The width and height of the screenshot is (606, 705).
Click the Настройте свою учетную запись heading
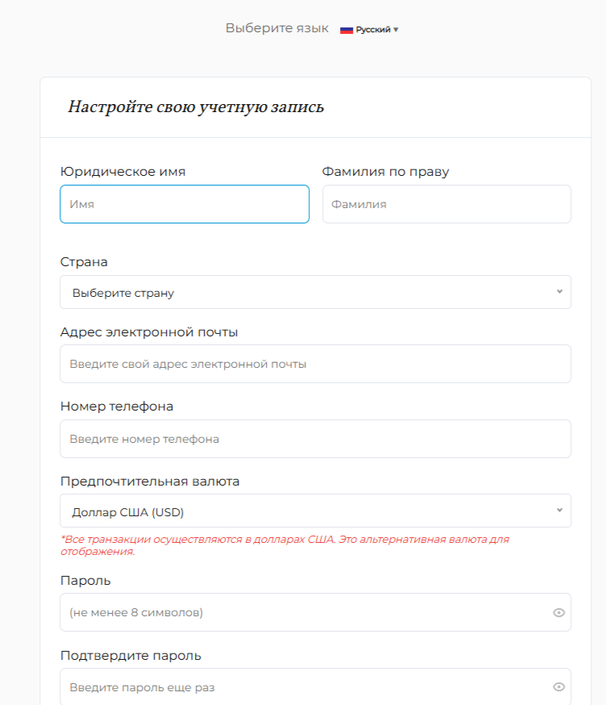tap(196, 104)
